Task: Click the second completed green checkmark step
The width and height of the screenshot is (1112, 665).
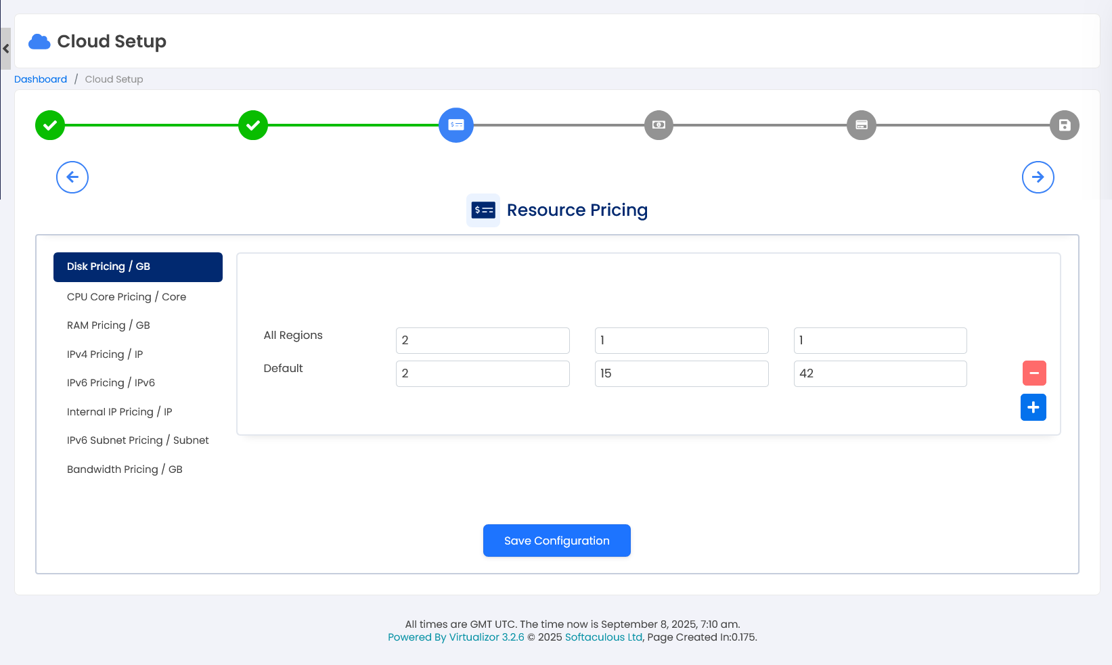Action: (x=253, y=125)
